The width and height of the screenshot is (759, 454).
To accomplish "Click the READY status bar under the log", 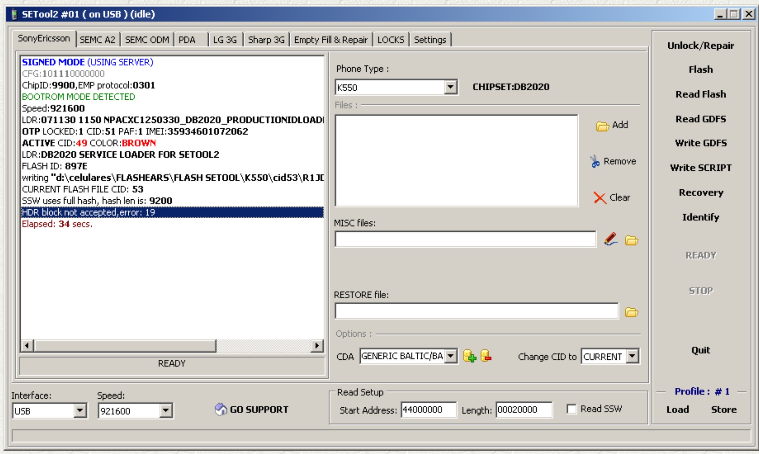I will point(172,364).
